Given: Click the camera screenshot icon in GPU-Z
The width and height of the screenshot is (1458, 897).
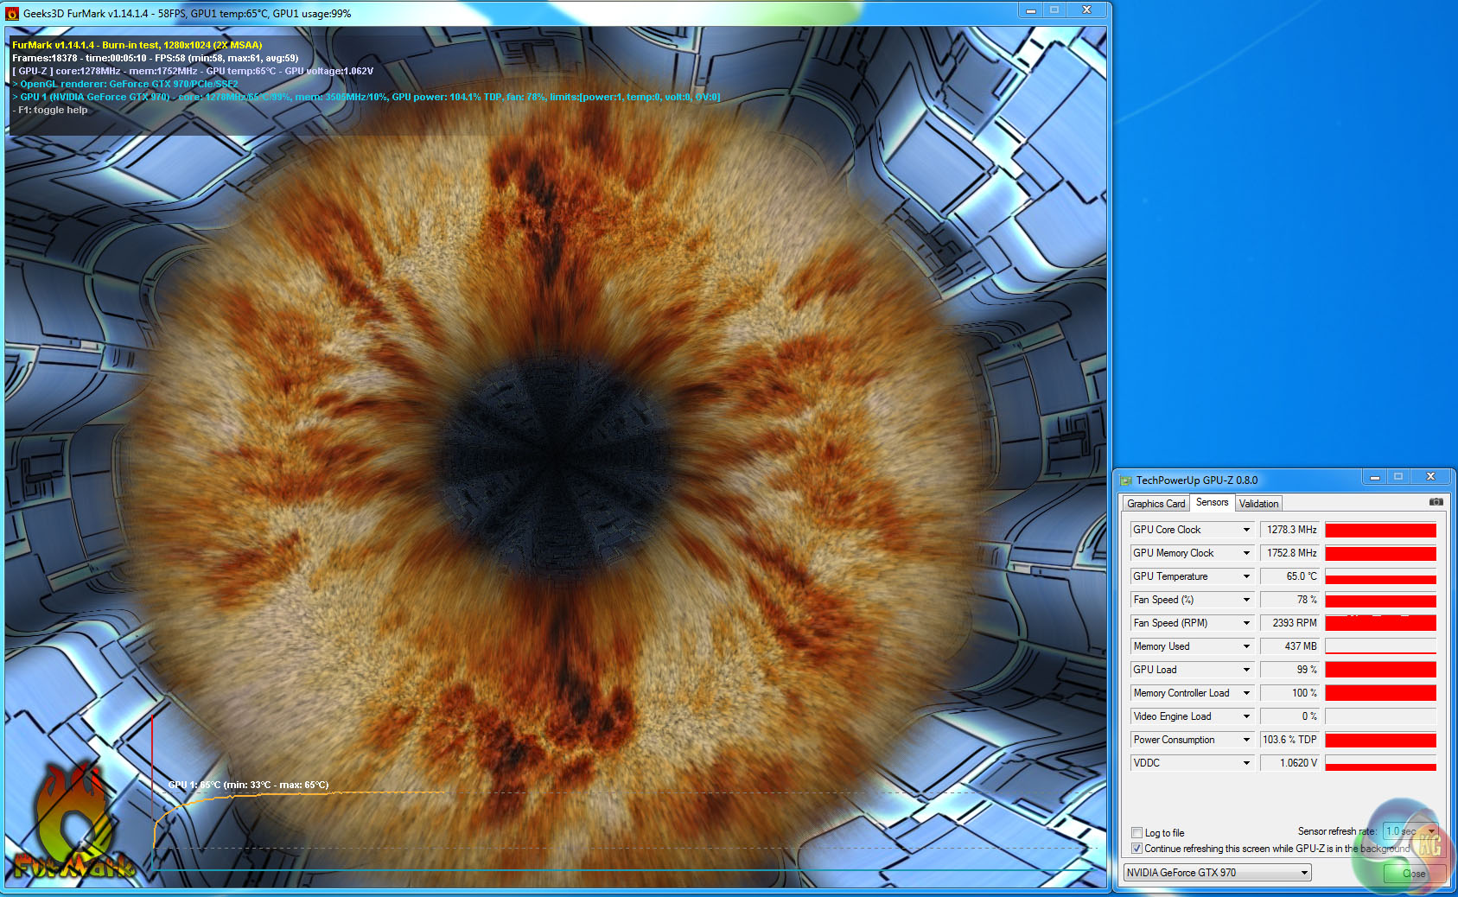Looking at the screenshot, I should 1436,502.
